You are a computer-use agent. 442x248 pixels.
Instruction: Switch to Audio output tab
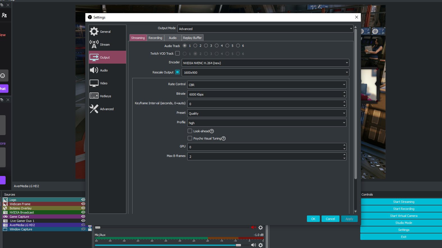(173, 38)
